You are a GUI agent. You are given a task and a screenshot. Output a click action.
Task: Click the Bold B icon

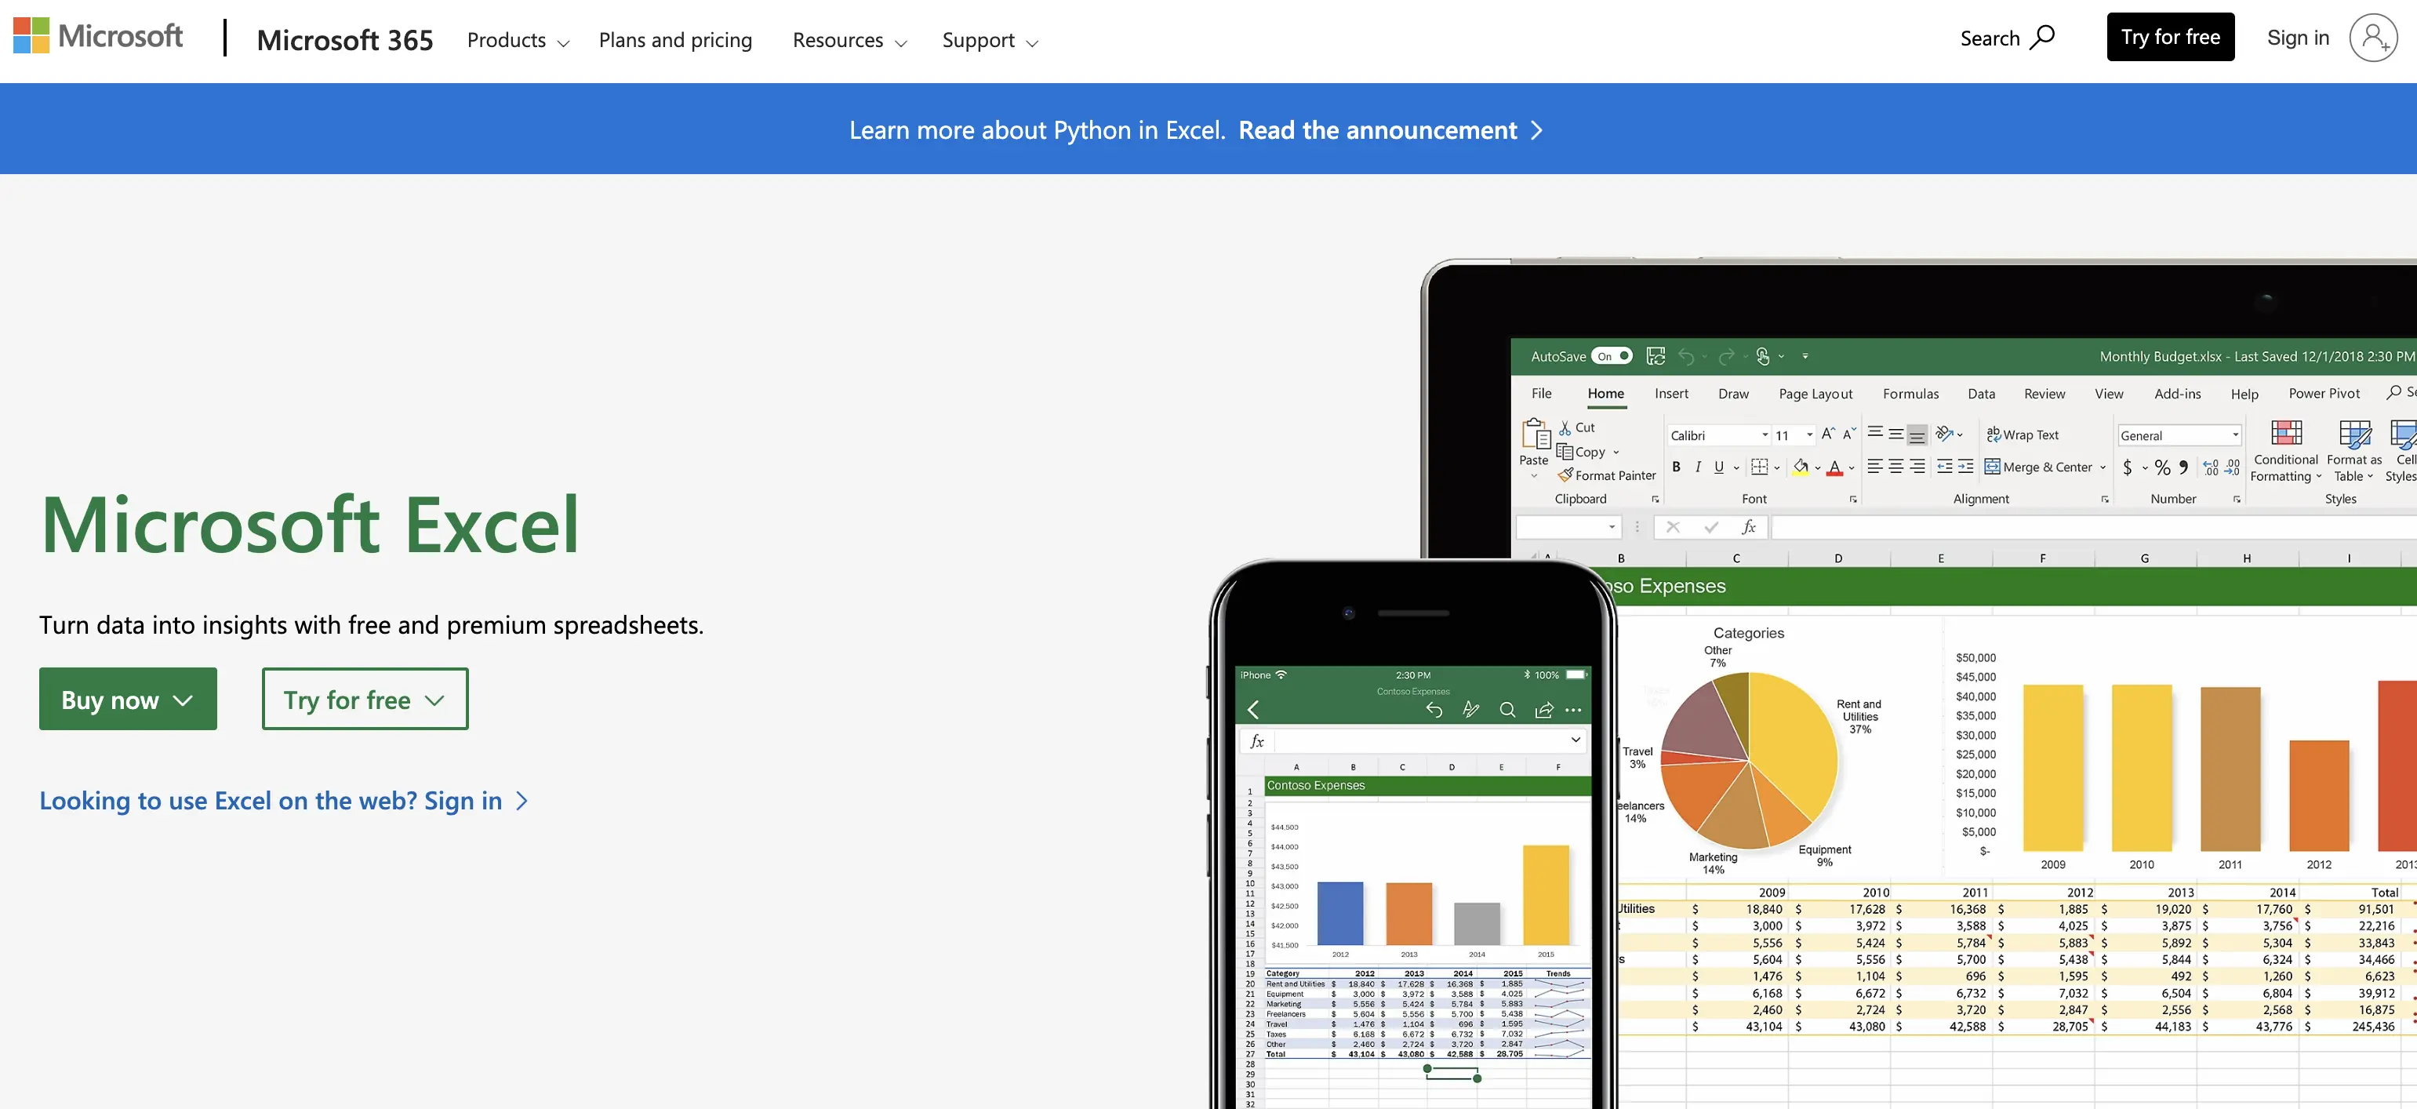1676,467
